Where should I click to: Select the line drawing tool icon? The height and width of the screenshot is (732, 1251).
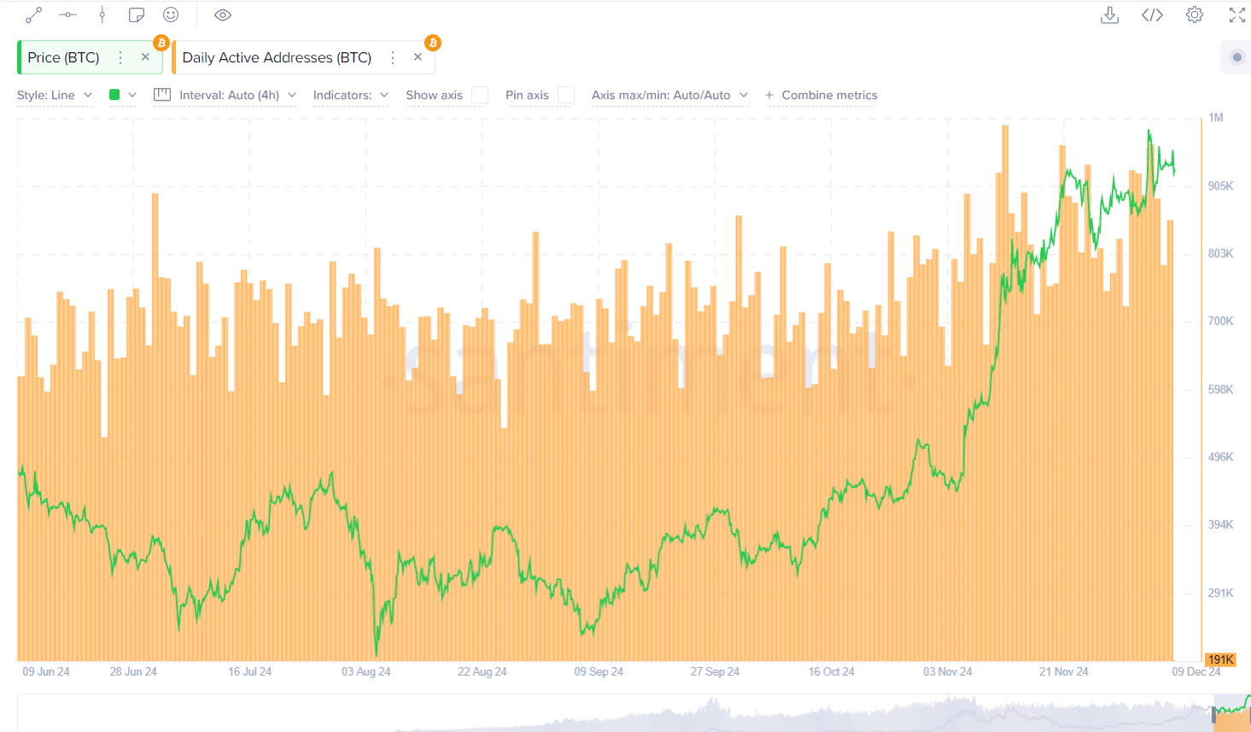tap(33, 15)
